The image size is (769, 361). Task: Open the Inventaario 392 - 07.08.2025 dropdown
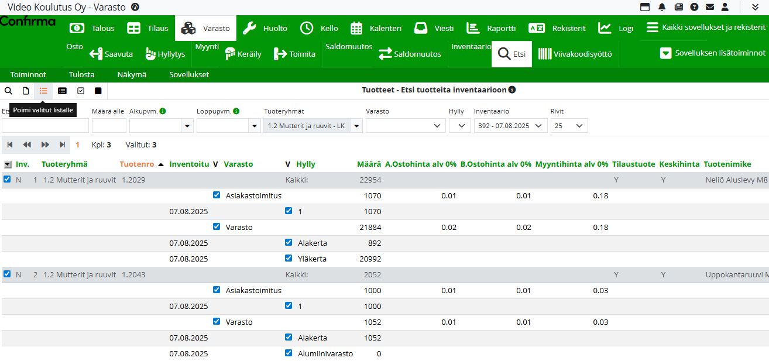click(510, 126)
